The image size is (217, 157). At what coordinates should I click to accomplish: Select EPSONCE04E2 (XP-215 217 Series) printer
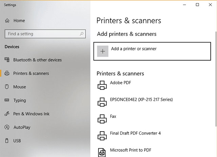coord(141,99)
